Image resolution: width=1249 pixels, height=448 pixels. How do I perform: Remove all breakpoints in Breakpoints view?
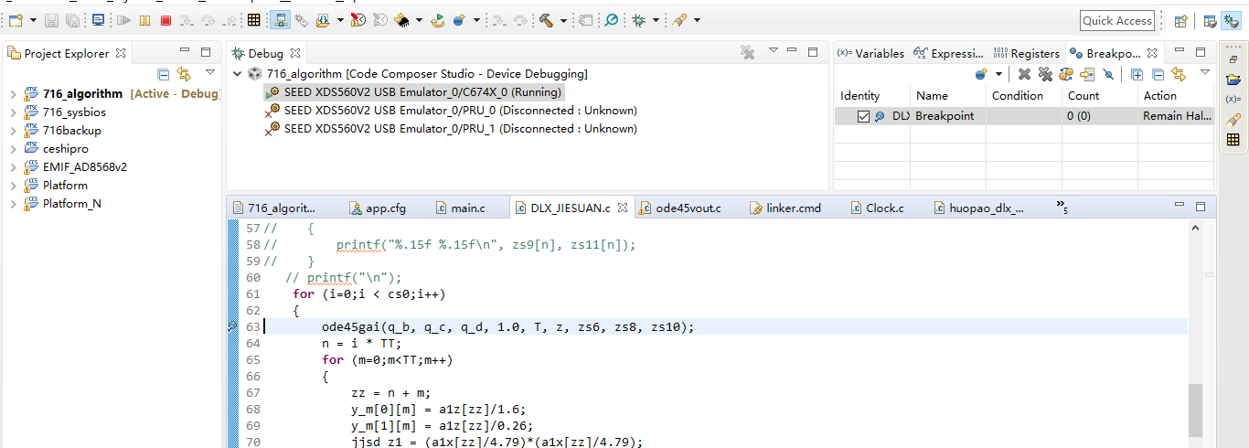(1045, 74)
